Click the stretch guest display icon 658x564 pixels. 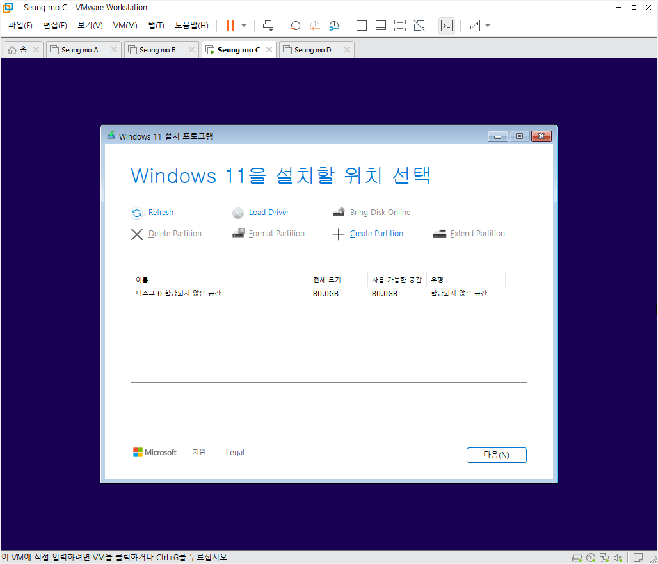coord(474,26)
